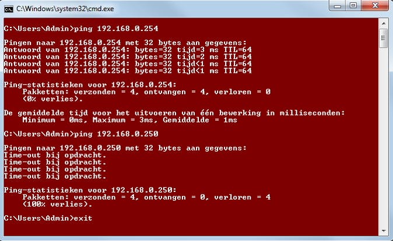
Task: Click the 'ping 192.168.0.250' command line
Action: 81,134
